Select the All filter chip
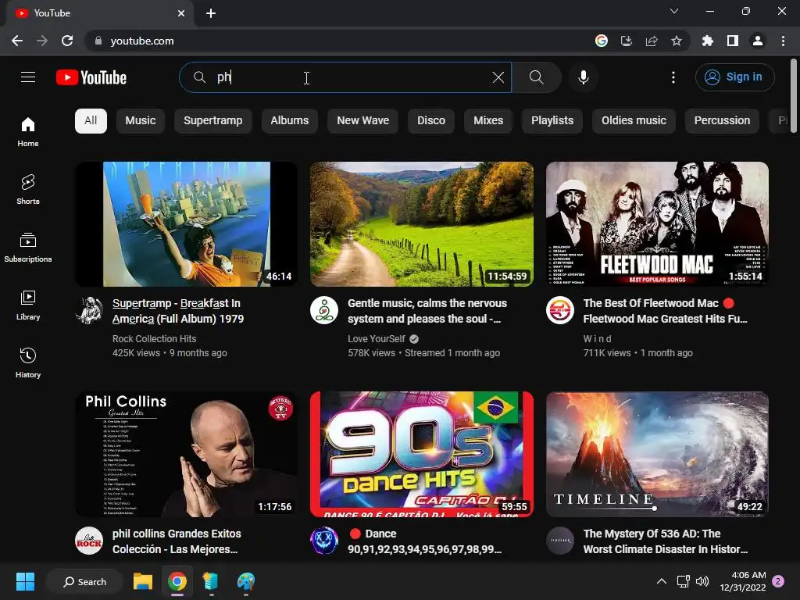Viewport: 800px width, 600px height. [x=91, y=121]
